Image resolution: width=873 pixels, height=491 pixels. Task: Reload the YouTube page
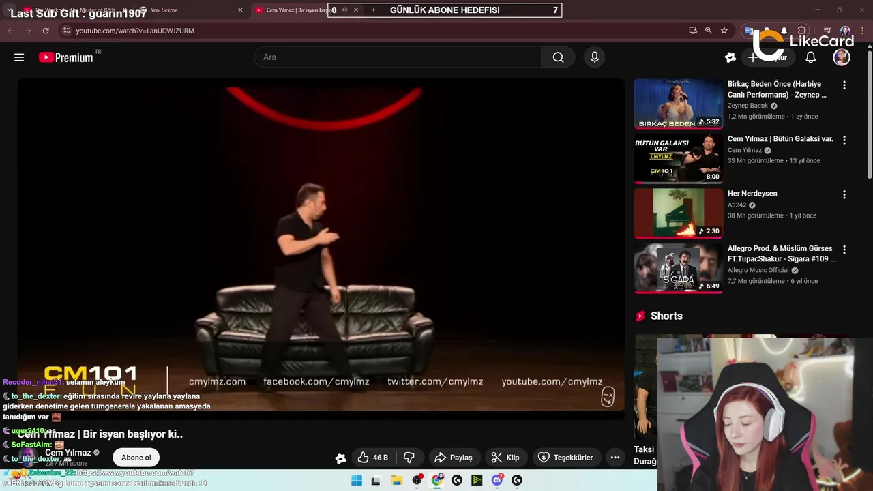tap(46, 31)
